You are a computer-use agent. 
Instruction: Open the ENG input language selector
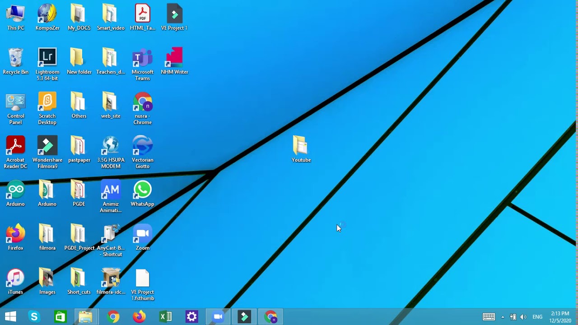(x=537, y=317)
